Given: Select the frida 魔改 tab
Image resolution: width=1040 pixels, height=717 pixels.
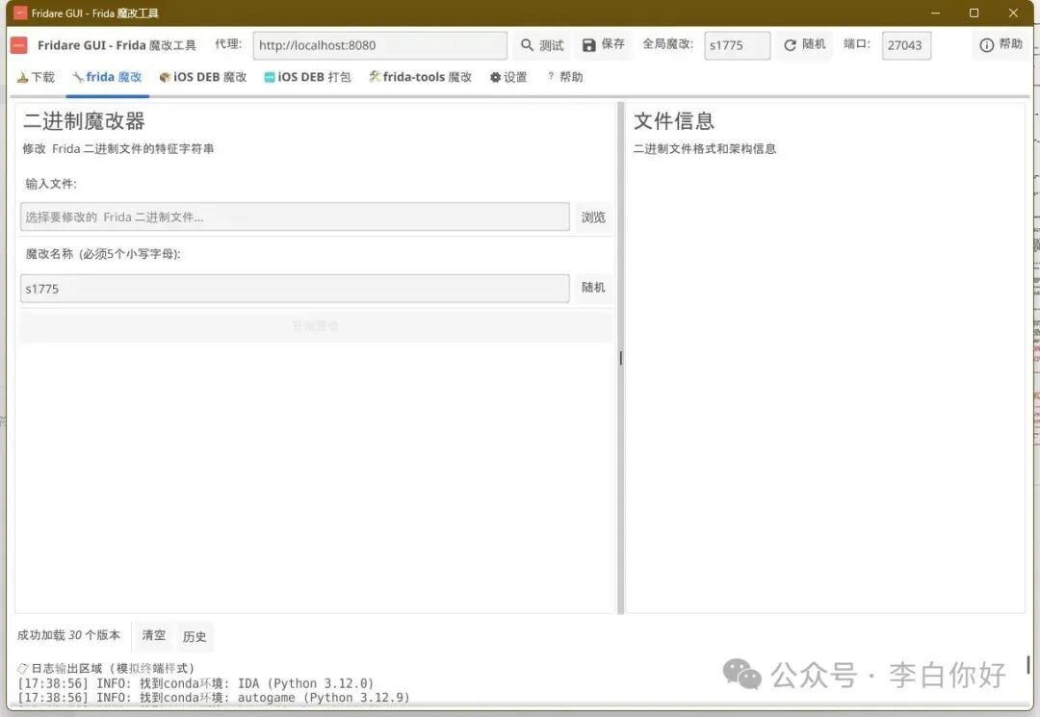Looking at the screenshot, I should pos(108,77).
